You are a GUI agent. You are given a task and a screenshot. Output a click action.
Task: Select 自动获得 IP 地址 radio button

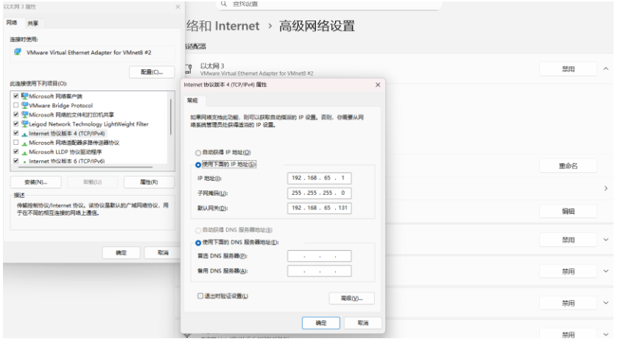[x=198, y=153]
